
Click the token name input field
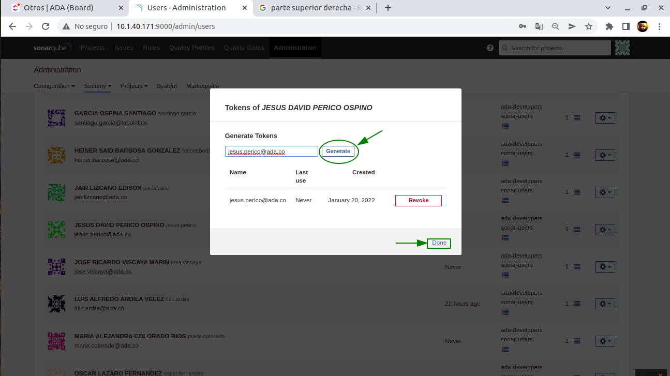(271, 151)
